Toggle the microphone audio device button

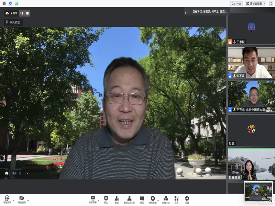coord(7,198)
